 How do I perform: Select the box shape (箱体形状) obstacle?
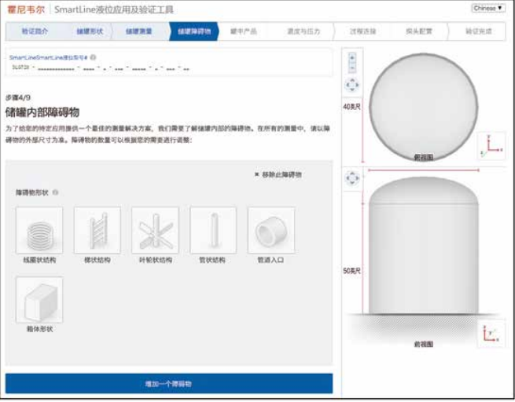(x=39, y=300)
